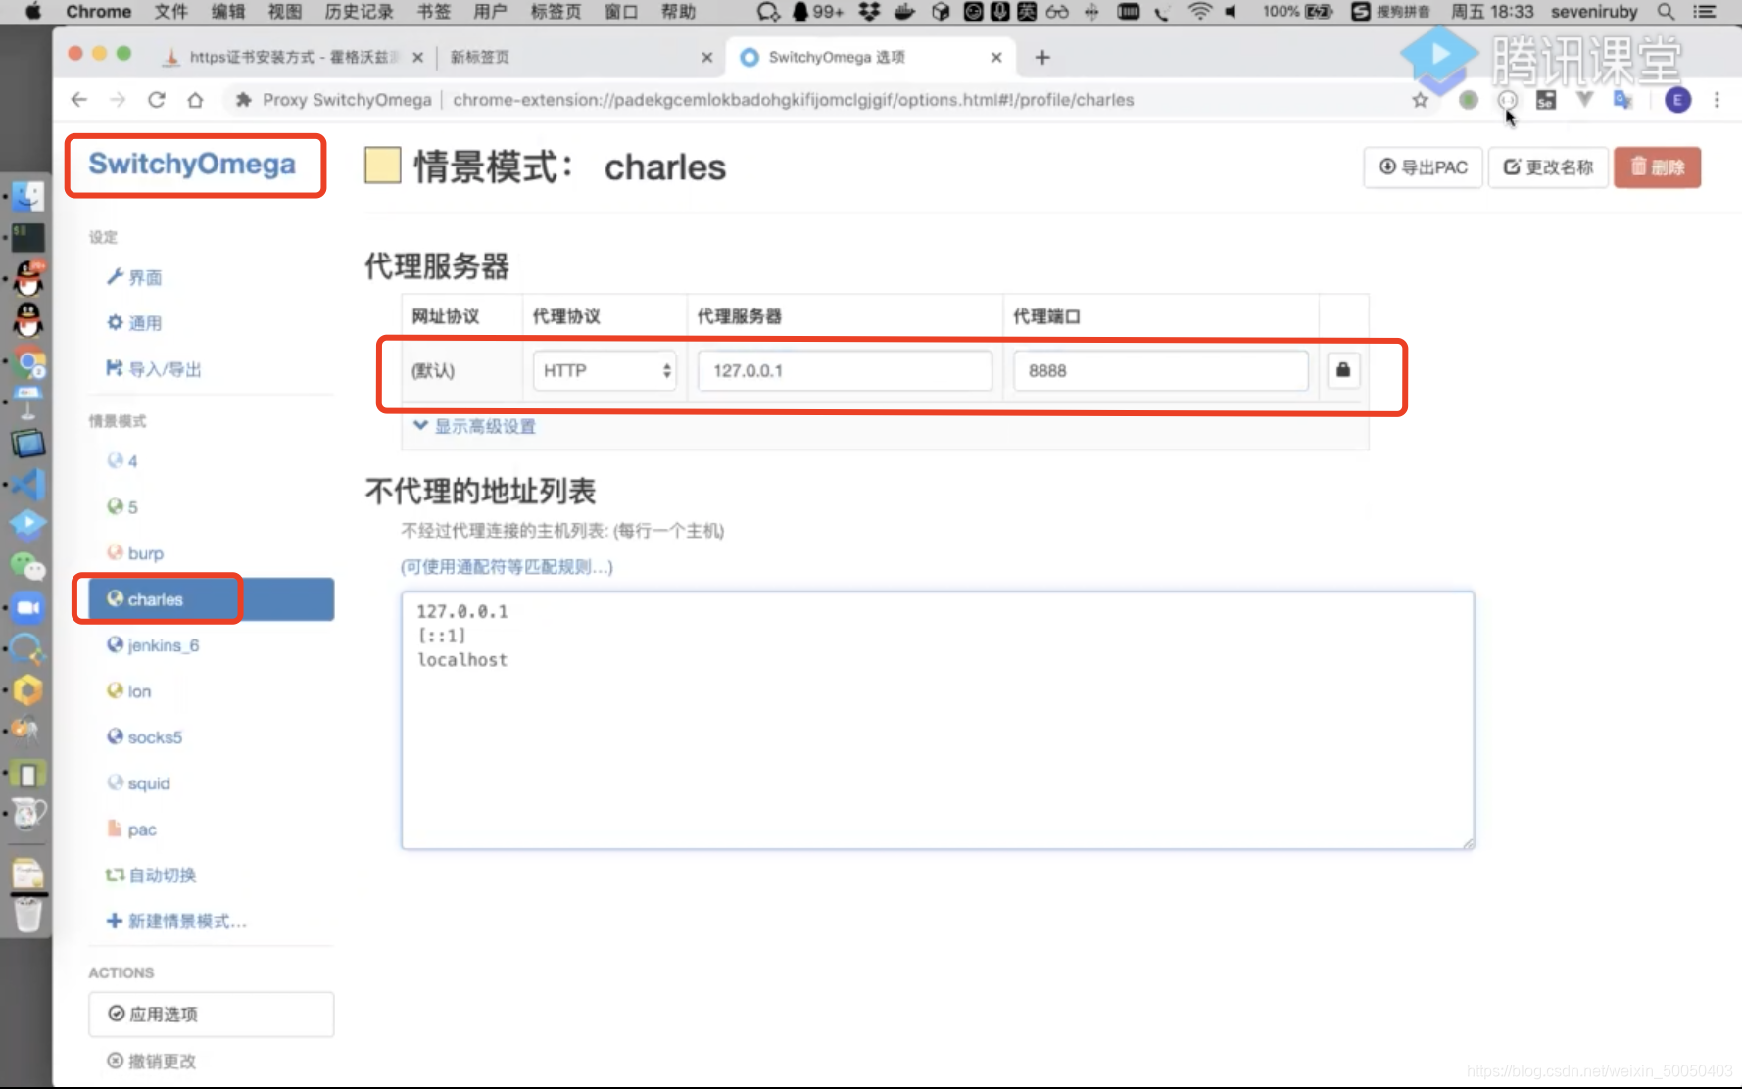
Task: Select the socks5 profile
Action: tap(144, 737)
